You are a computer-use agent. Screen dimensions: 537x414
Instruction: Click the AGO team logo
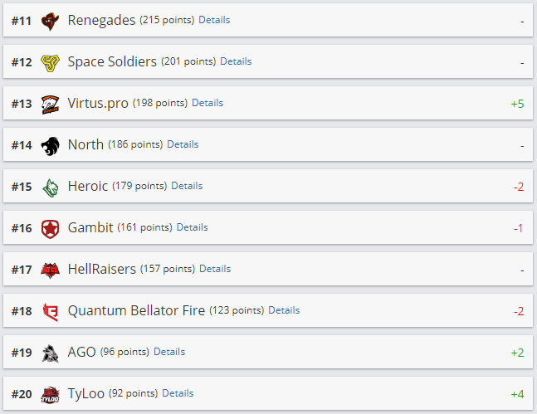pos(51,352)
